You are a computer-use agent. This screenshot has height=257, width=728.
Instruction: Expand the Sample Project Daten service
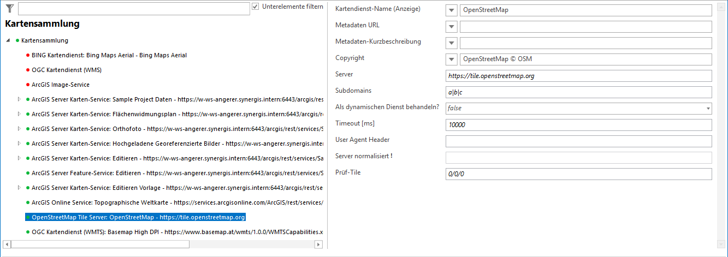[19, 99]
